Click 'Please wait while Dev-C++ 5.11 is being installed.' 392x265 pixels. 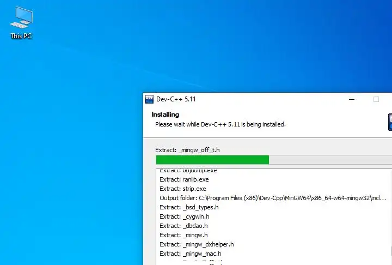(220, 124)
